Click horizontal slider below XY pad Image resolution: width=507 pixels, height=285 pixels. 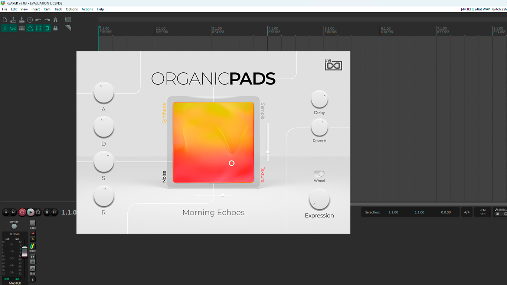(213, 195)
